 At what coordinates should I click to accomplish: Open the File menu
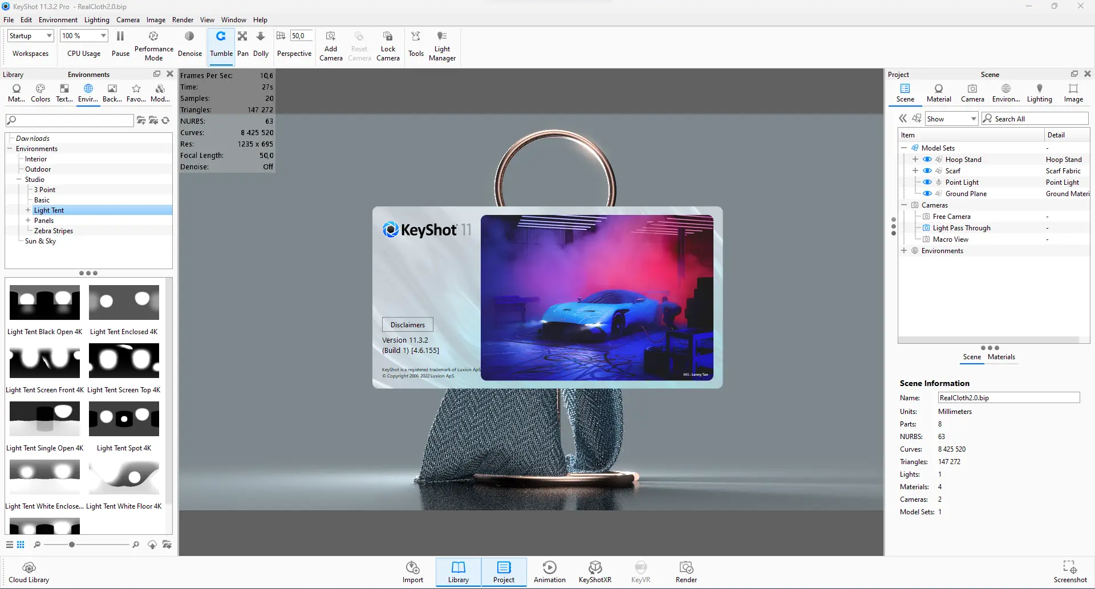tap(9, 20)
